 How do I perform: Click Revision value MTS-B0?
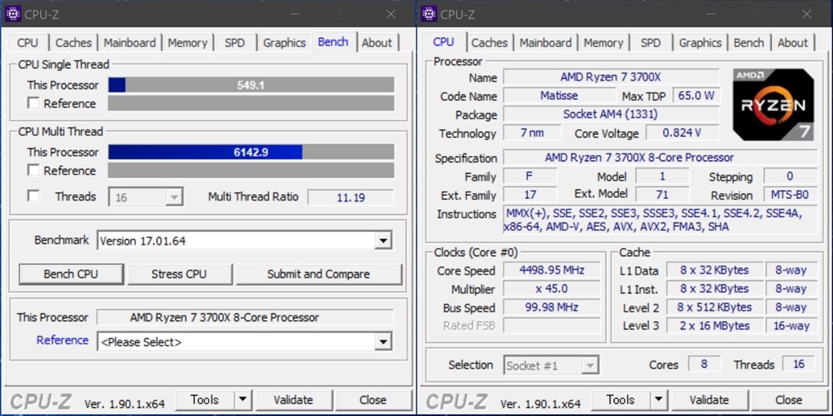pos(790,195)
